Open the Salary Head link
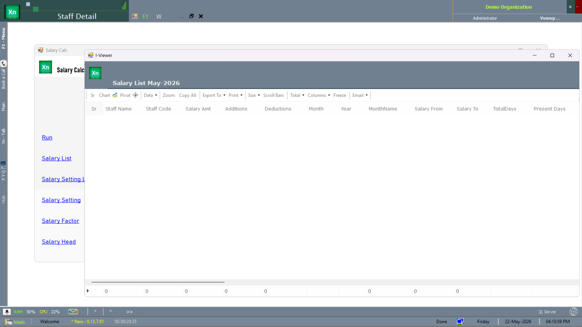 (x=59, y=242)
